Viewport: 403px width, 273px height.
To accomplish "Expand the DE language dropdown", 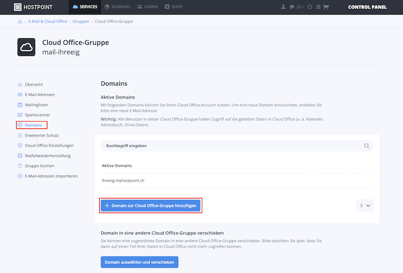I will (x=300, y=7).
